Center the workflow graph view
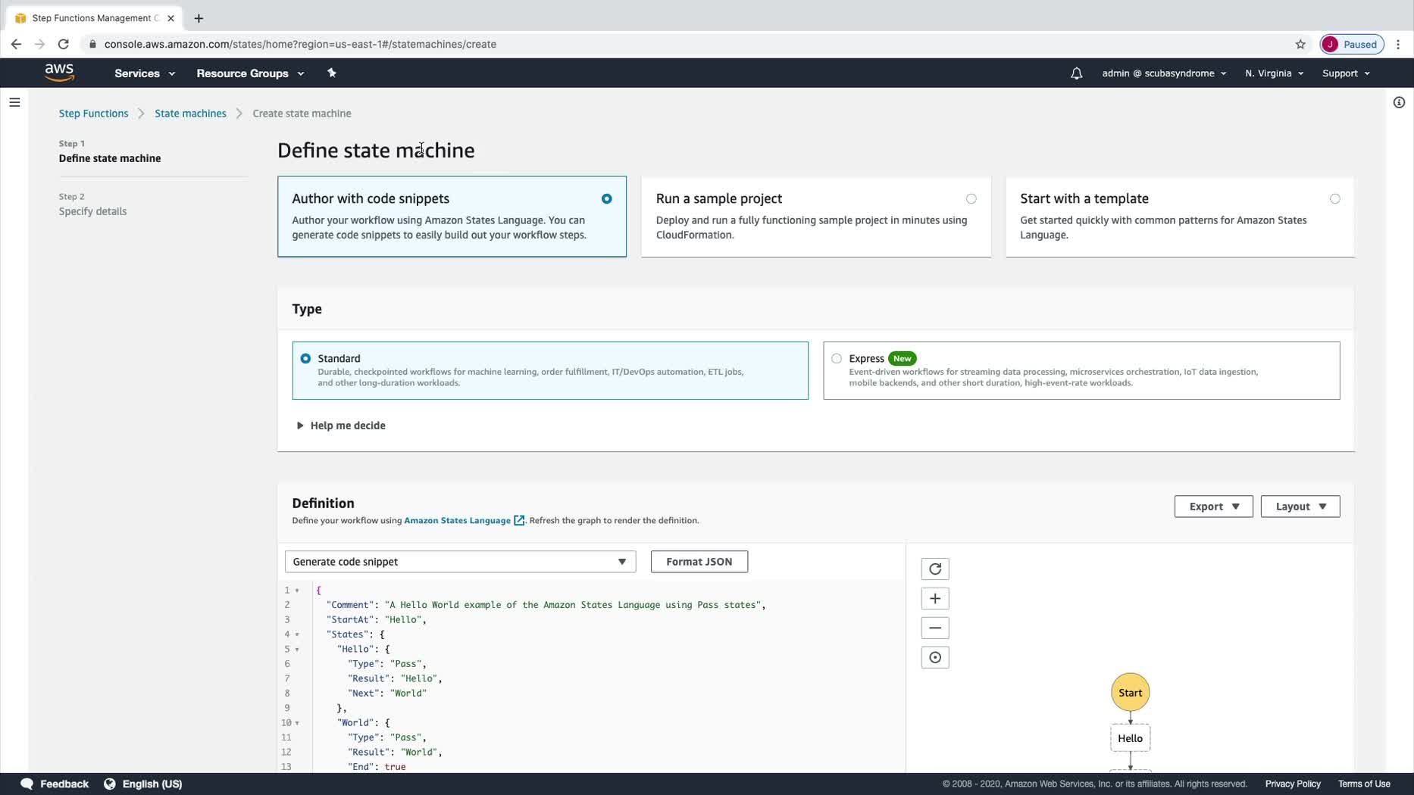 coord(935,658)
